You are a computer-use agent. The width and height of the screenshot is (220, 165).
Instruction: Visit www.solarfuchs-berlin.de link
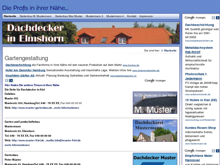point(198,94)
